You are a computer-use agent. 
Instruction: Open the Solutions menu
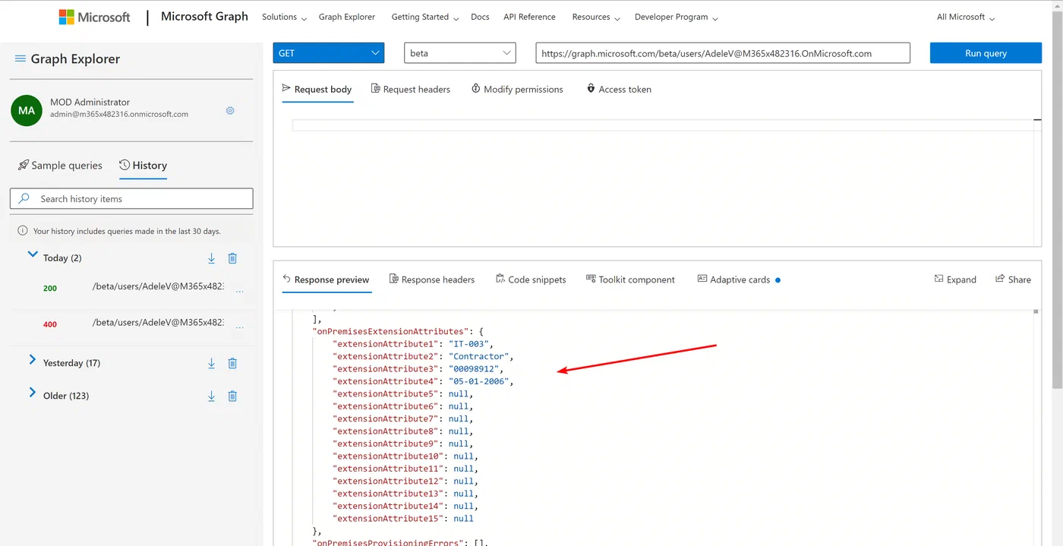tap(285, 17)
